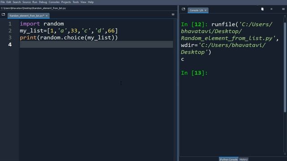
Task: Close the Random_element_from_list.py editor tab
Action: pos(47,16)
